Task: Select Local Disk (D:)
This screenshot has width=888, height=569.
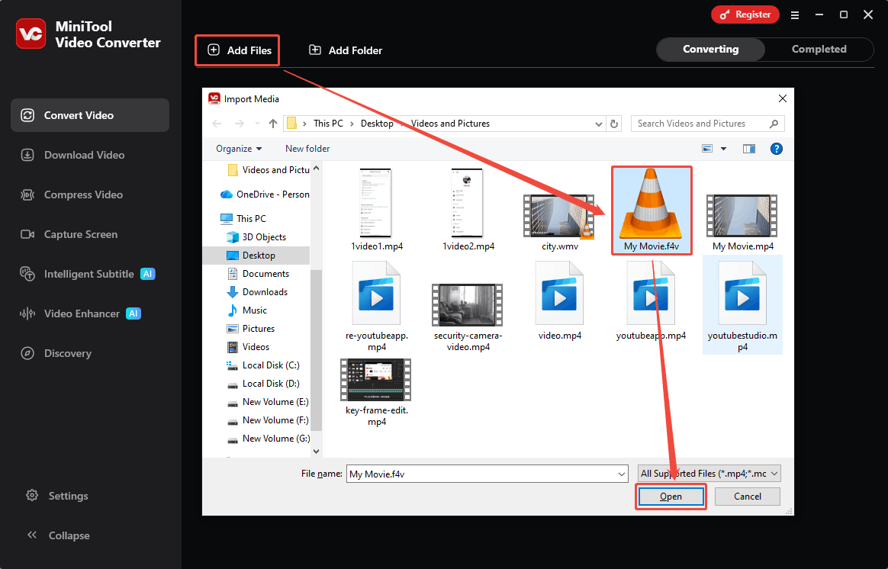Action: [x=263, y=384]
